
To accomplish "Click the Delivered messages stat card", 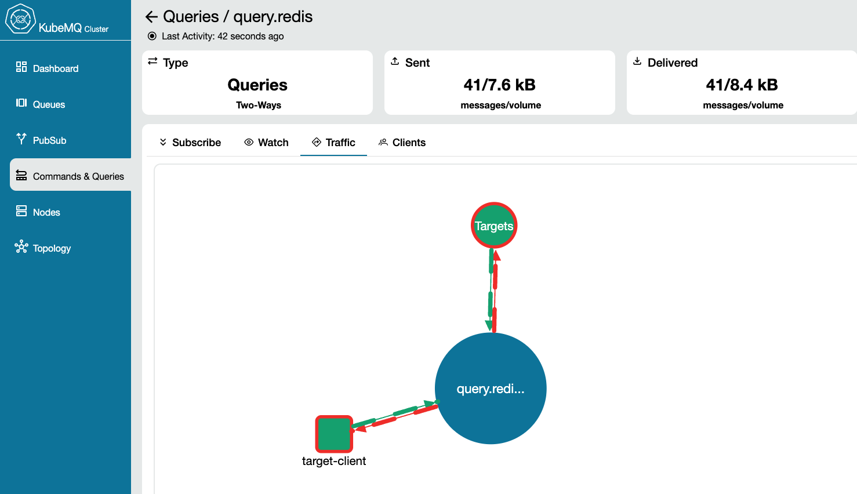I will coord(742,83).
